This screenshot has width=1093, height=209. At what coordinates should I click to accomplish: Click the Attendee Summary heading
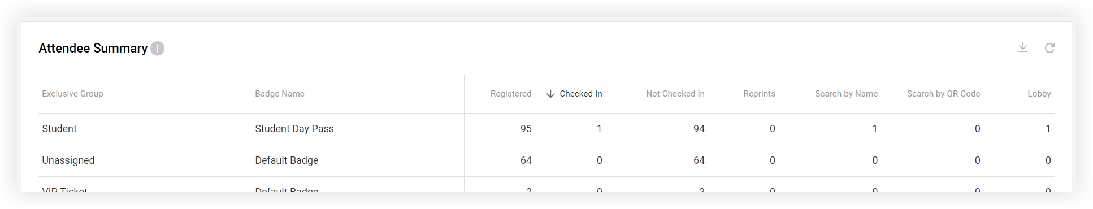pyautogui.click(x=93, y=49)
